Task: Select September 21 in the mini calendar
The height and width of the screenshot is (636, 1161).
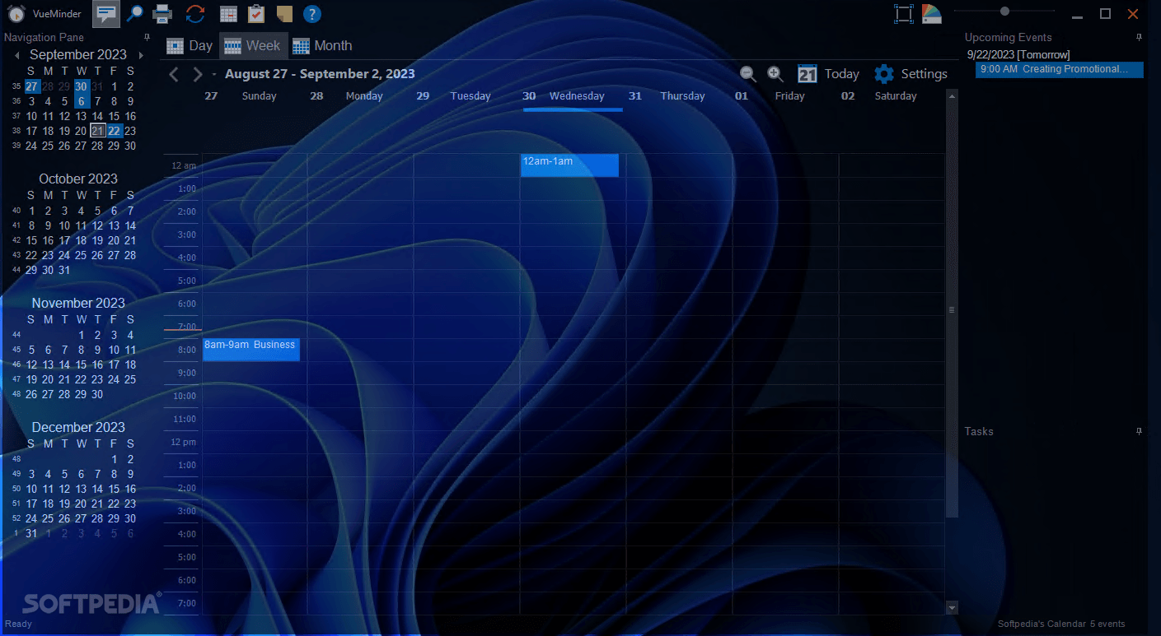Action: [97, 131]
